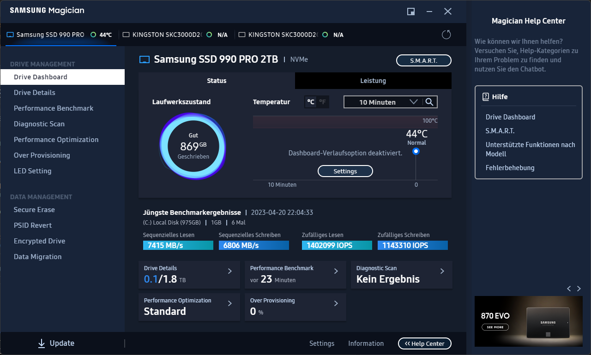Switch temperature unit to °F
Screen dimensions: 591x355
(x=322, y=102)
